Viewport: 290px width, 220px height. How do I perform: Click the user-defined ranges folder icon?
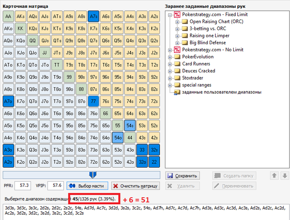[x=177, y=92]
